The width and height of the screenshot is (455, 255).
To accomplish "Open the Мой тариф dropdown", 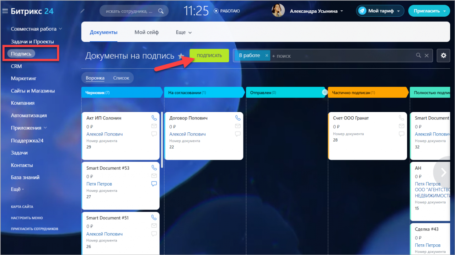I will 398,11.
